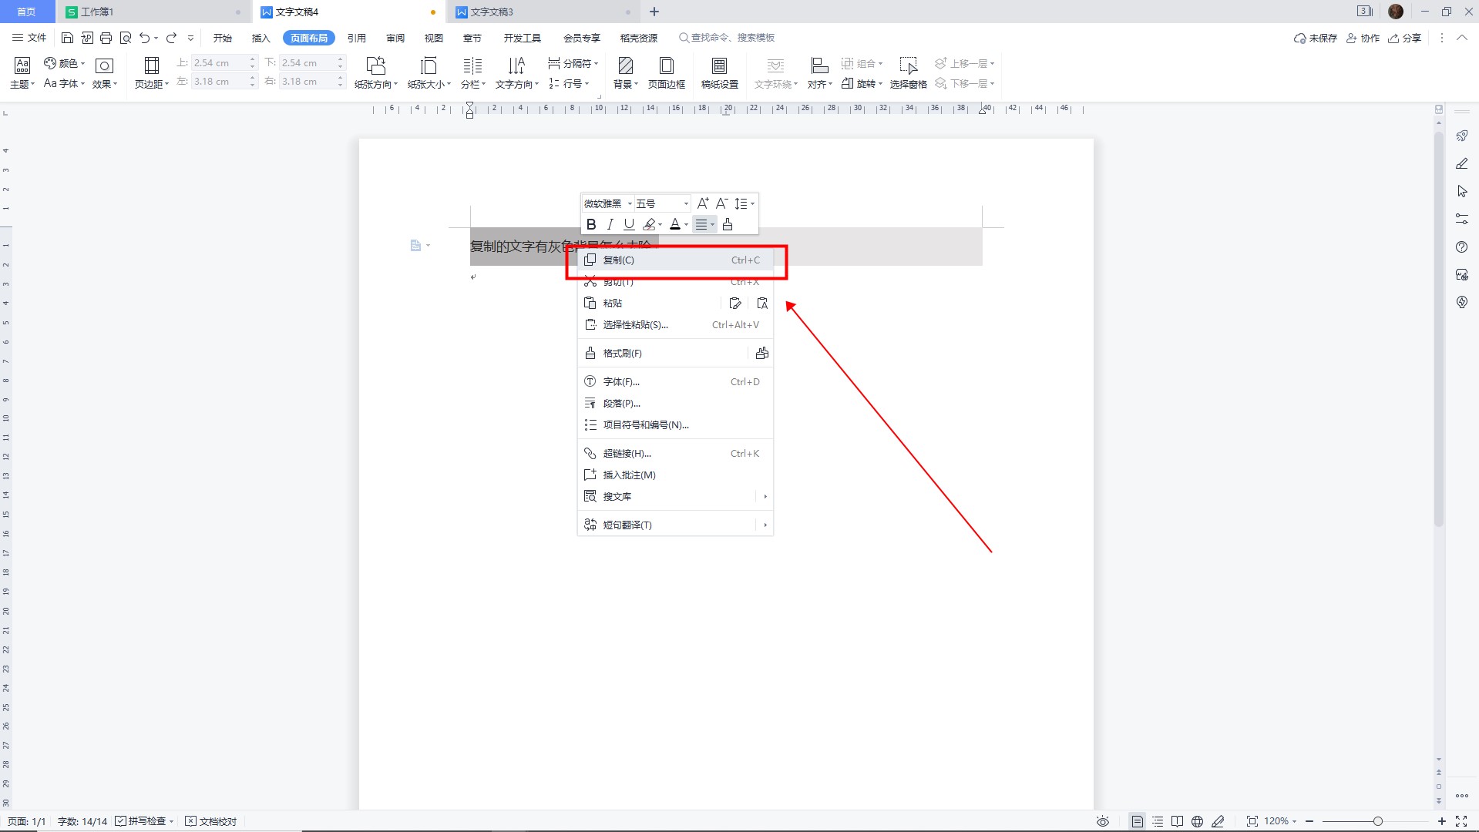
Task: Click the 未保存 cloud save button
Action: 1316,38
